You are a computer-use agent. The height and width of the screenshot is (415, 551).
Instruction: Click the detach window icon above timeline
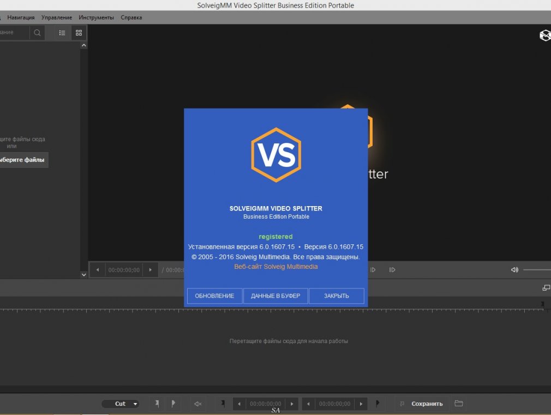click(x=546, y=288)
